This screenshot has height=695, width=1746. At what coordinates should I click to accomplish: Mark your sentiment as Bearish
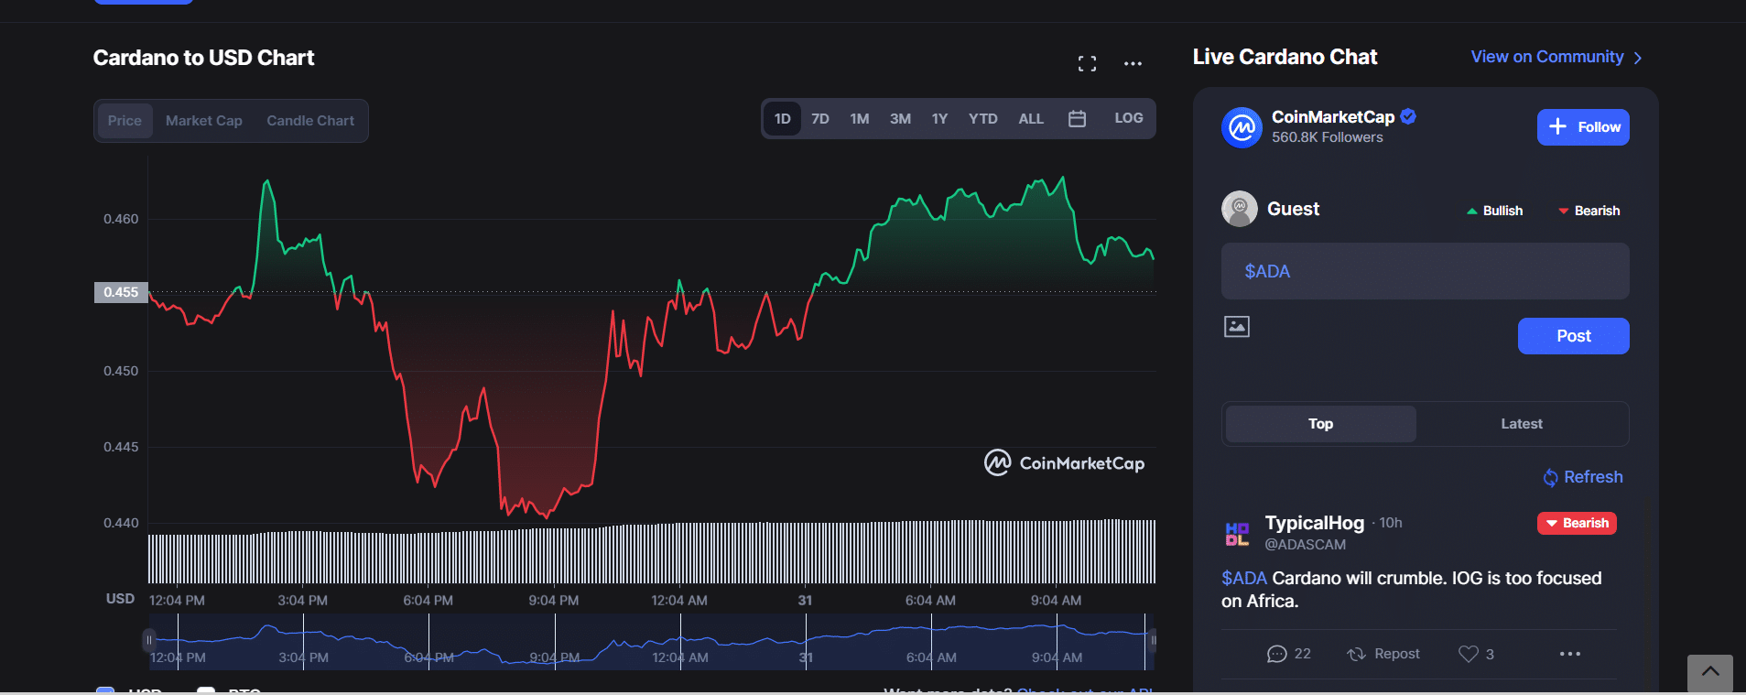click(x=1589, y=211)
